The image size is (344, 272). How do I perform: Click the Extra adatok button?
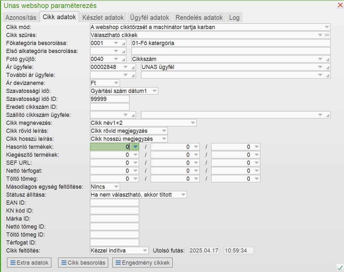coord(29,263)
